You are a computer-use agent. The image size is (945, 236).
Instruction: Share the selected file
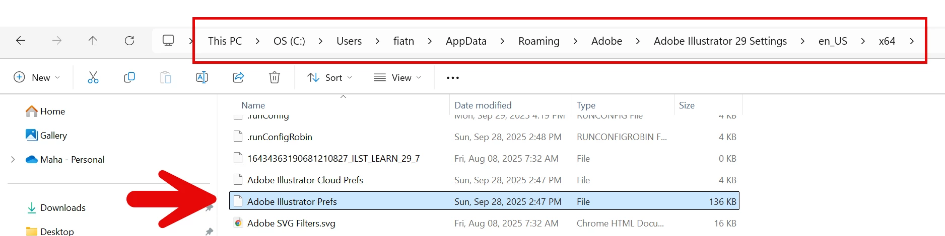click(x=238, y=77)
